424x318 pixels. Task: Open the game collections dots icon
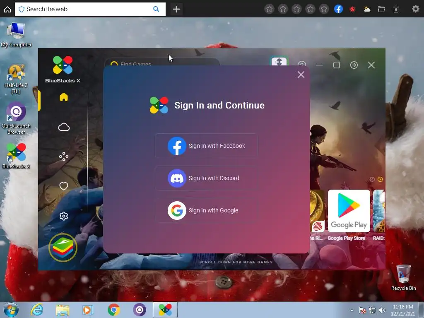64,157
